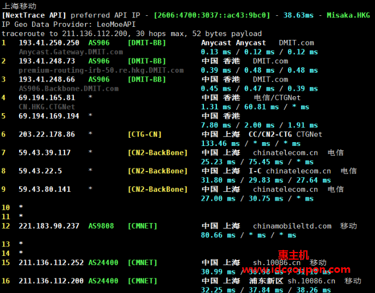
Task: Click 'CC/CN2-CTG CTGNet' provider text
Action: pos(285,134)
